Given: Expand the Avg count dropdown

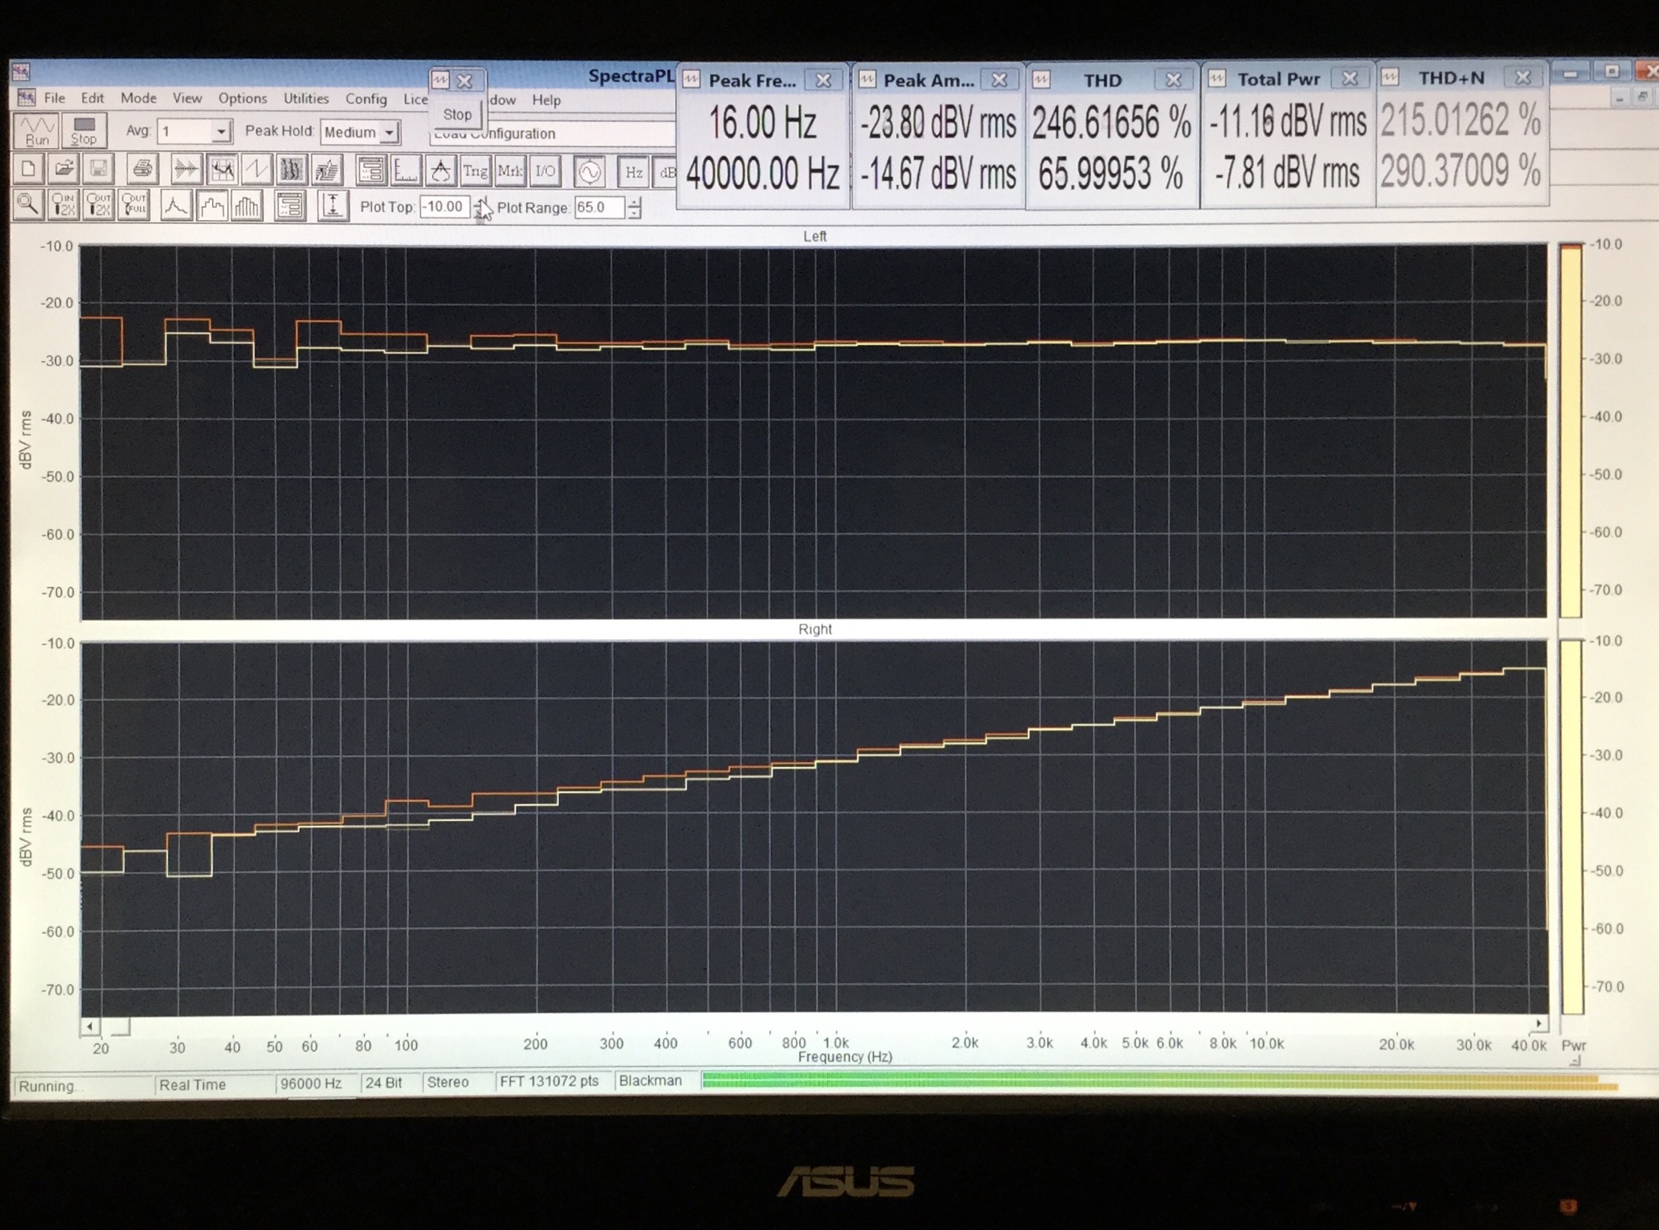Looking at the screenshot, I should (x=220, y=131).
